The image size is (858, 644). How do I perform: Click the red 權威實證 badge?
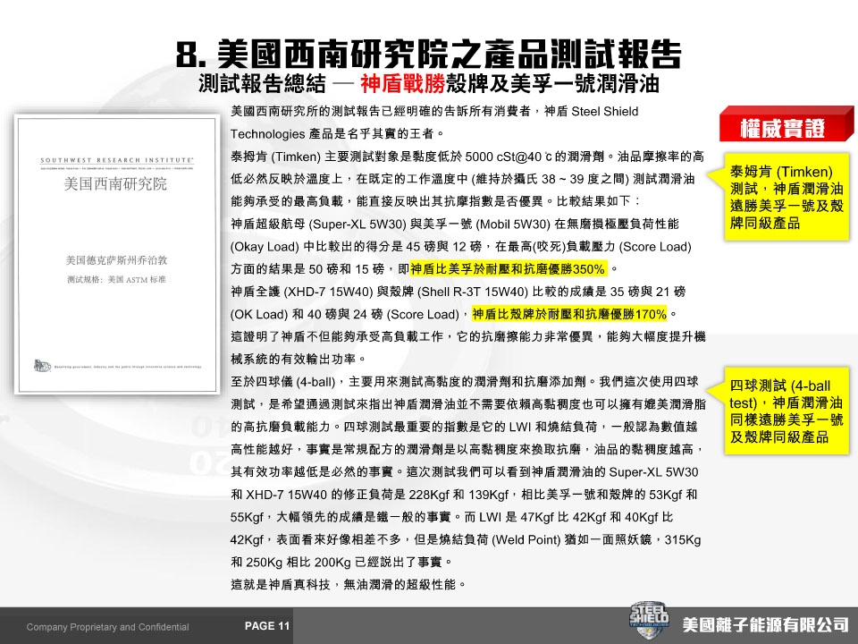click(786, 124)
